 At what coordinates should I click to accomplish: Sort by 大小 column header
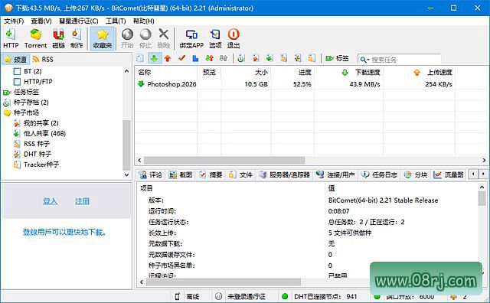coord(246,72)
